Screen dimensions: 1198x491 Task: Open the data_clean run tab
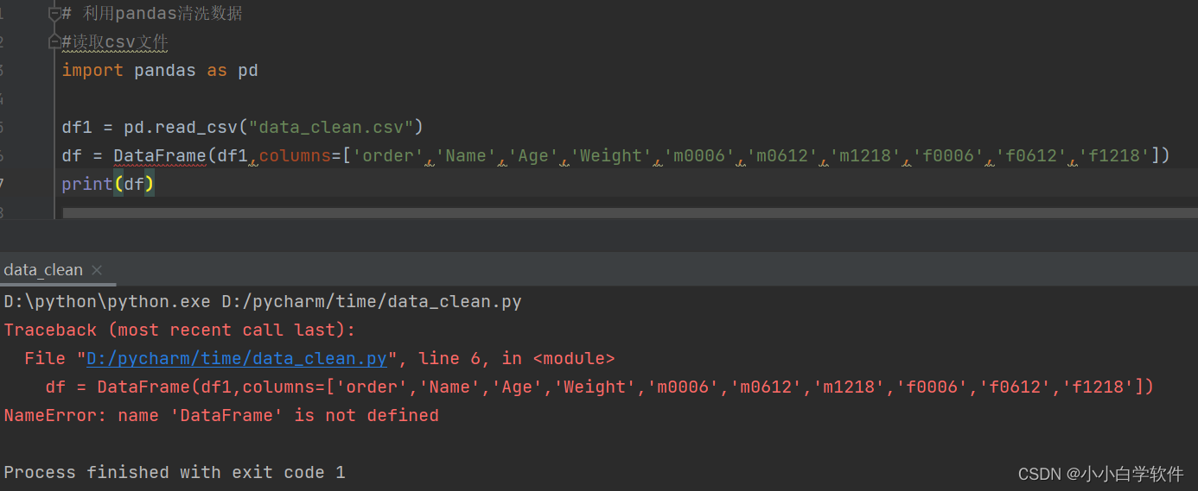click(x=43, y=270)
